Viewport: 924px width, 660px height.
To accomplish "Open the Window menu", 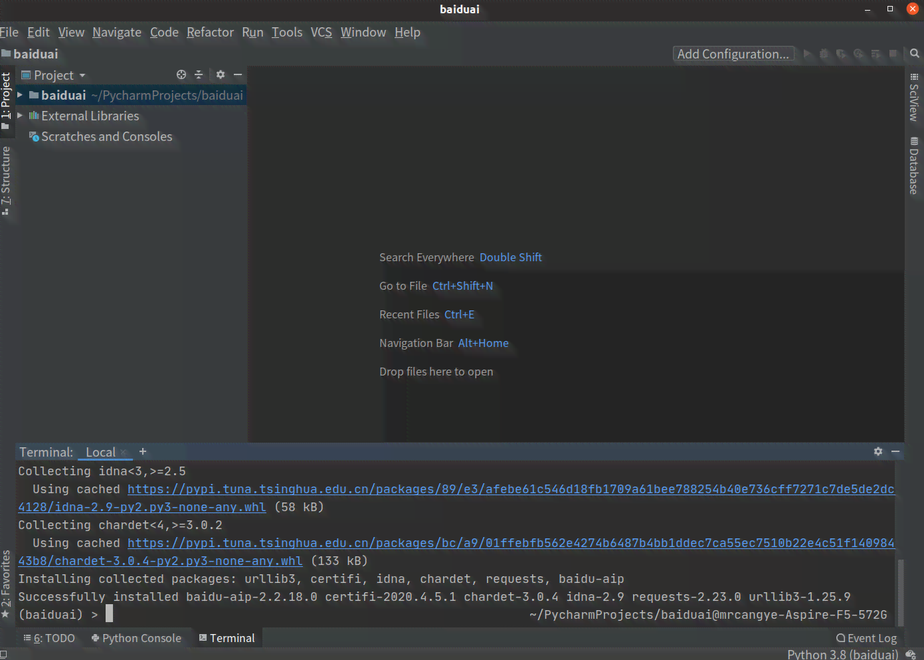I will tap(363, 32).
